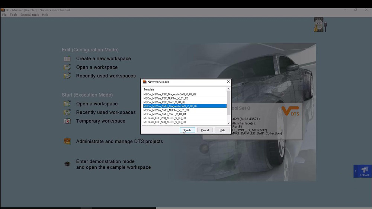372x209 pixels.
Task: Click Recently used workspaces under Start mode
Action: (106, 113)
